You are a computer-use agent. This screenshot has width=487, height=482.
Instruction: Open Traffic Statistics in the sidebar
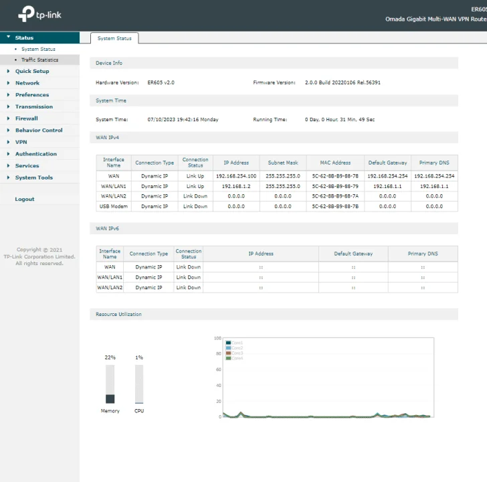coord(39,60)
